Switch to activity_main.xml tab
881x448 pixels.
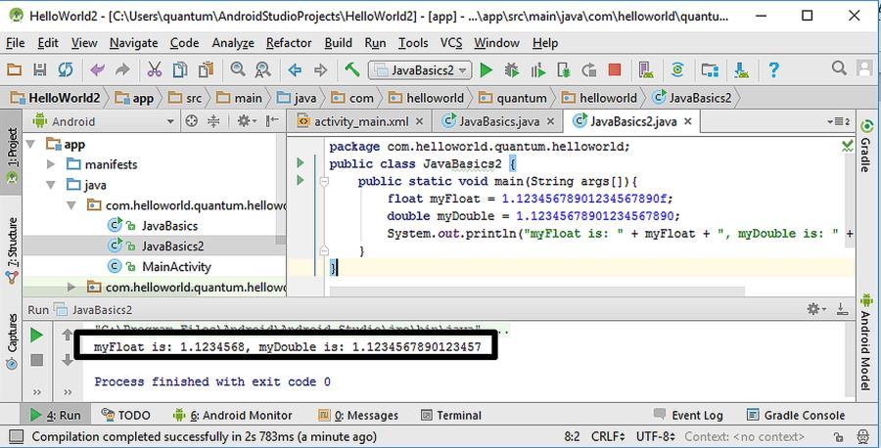click(360, 121)
